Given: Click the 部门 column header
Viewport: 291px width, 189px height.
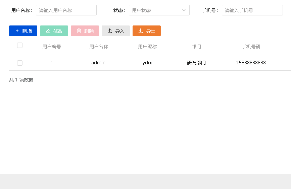Looking at the screenshot, I should tap(196, 47).
